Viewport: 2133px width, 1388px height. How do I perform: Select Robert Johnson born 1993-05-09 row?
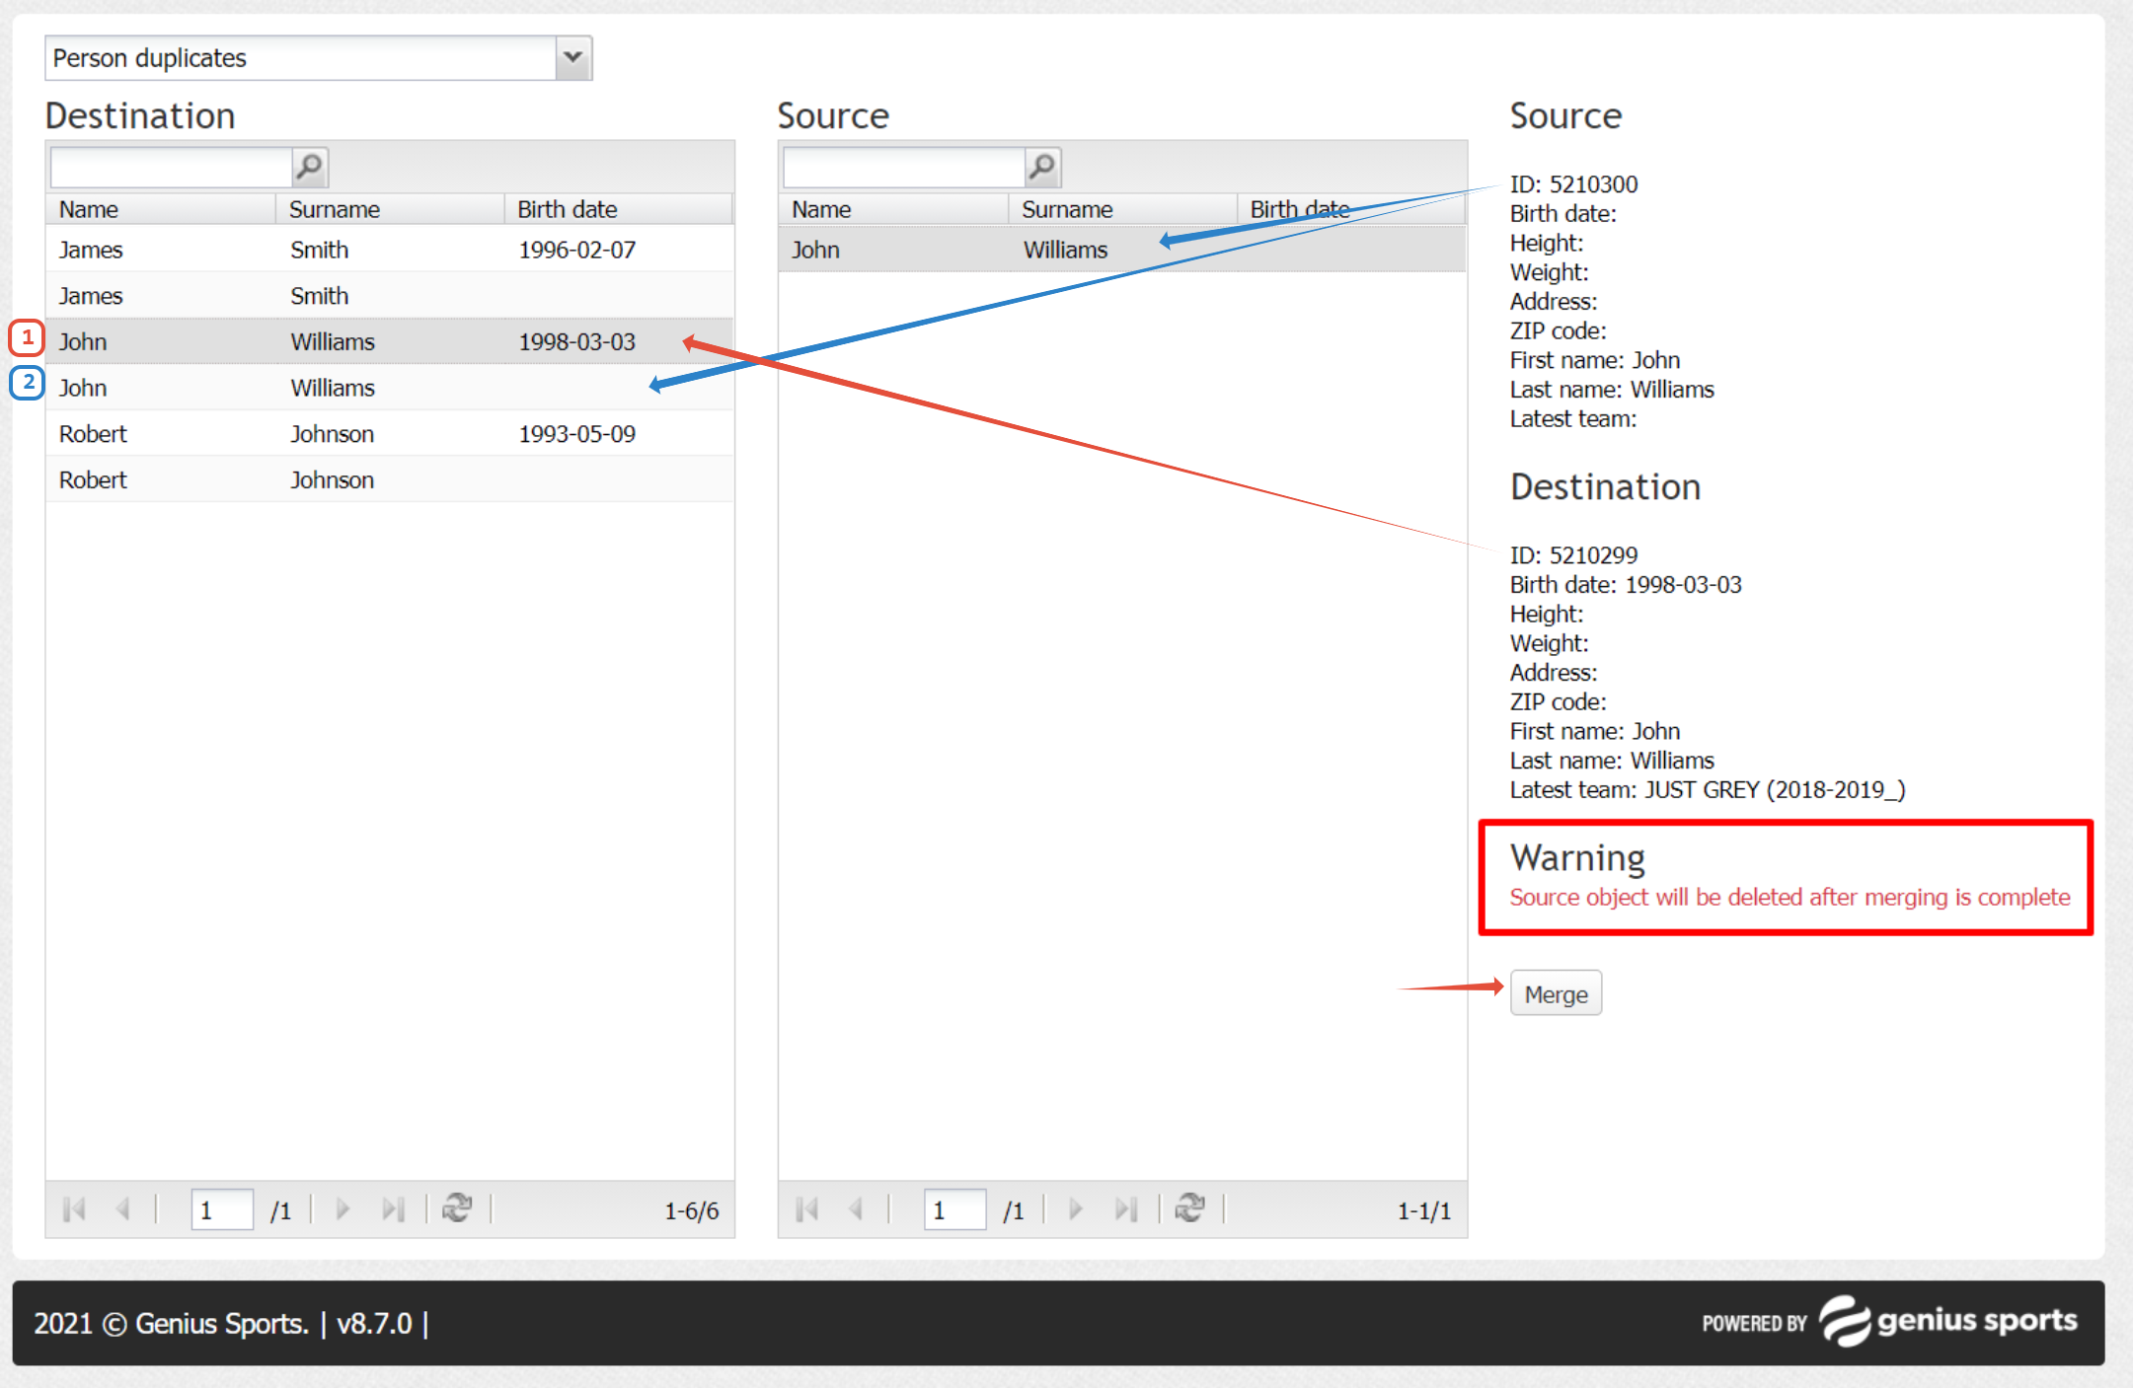[x=389, y=434]
